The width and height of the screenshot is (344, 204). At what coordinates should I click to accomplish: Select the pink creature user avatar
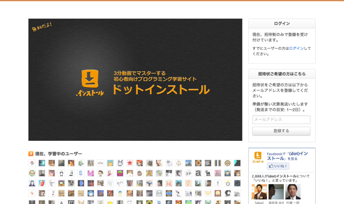pyautogui.click(x=91, y=173)
